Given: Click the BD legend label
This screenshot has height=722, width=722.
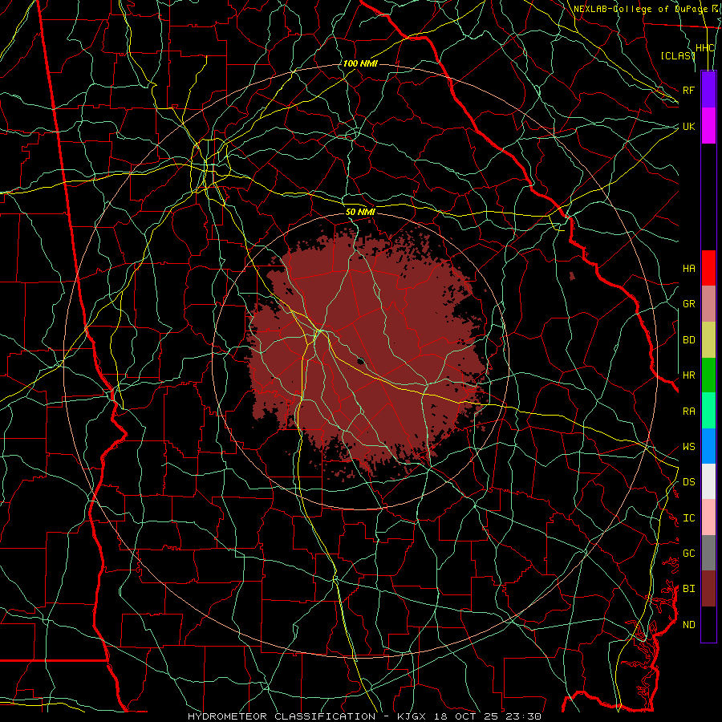Looking at the screenshot, I should point(688,340).
